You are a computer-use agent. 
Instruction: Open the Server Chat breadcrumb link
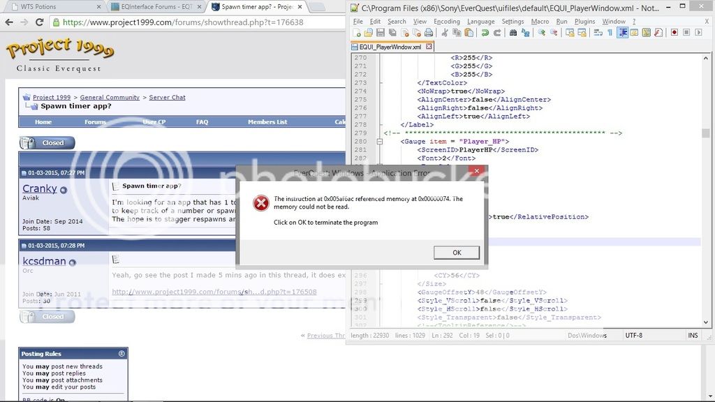click(x=167, y=97)
